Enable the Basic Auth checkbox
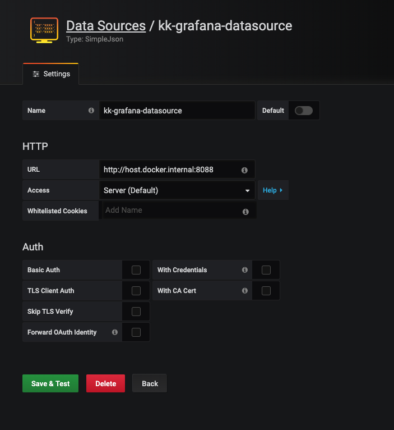 [x=136, y=270]
